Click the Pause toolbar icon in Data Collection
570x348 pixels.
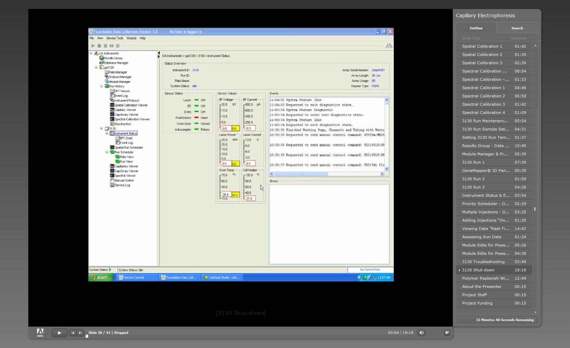point(118,46)
